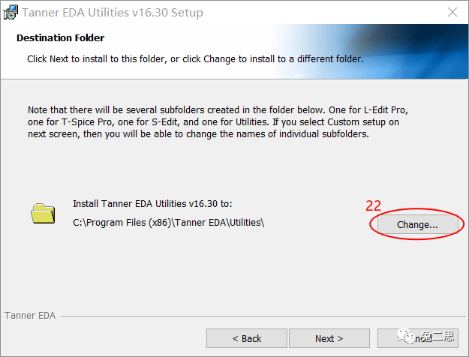The image size is (469, 357).
Task: Click the red number 22 annotation
Action: tap(374, 205)
